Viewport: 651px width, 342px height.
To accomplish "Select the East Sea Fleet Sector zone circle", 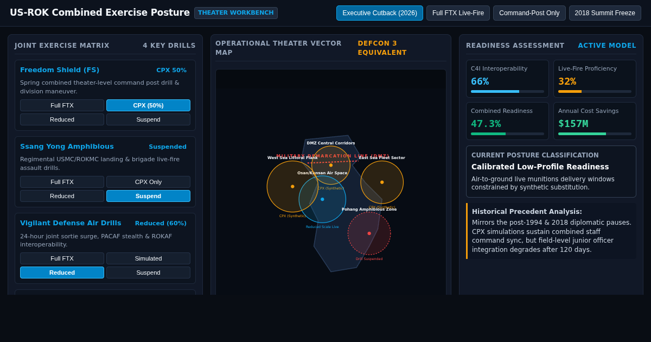I will coord(382,182).
